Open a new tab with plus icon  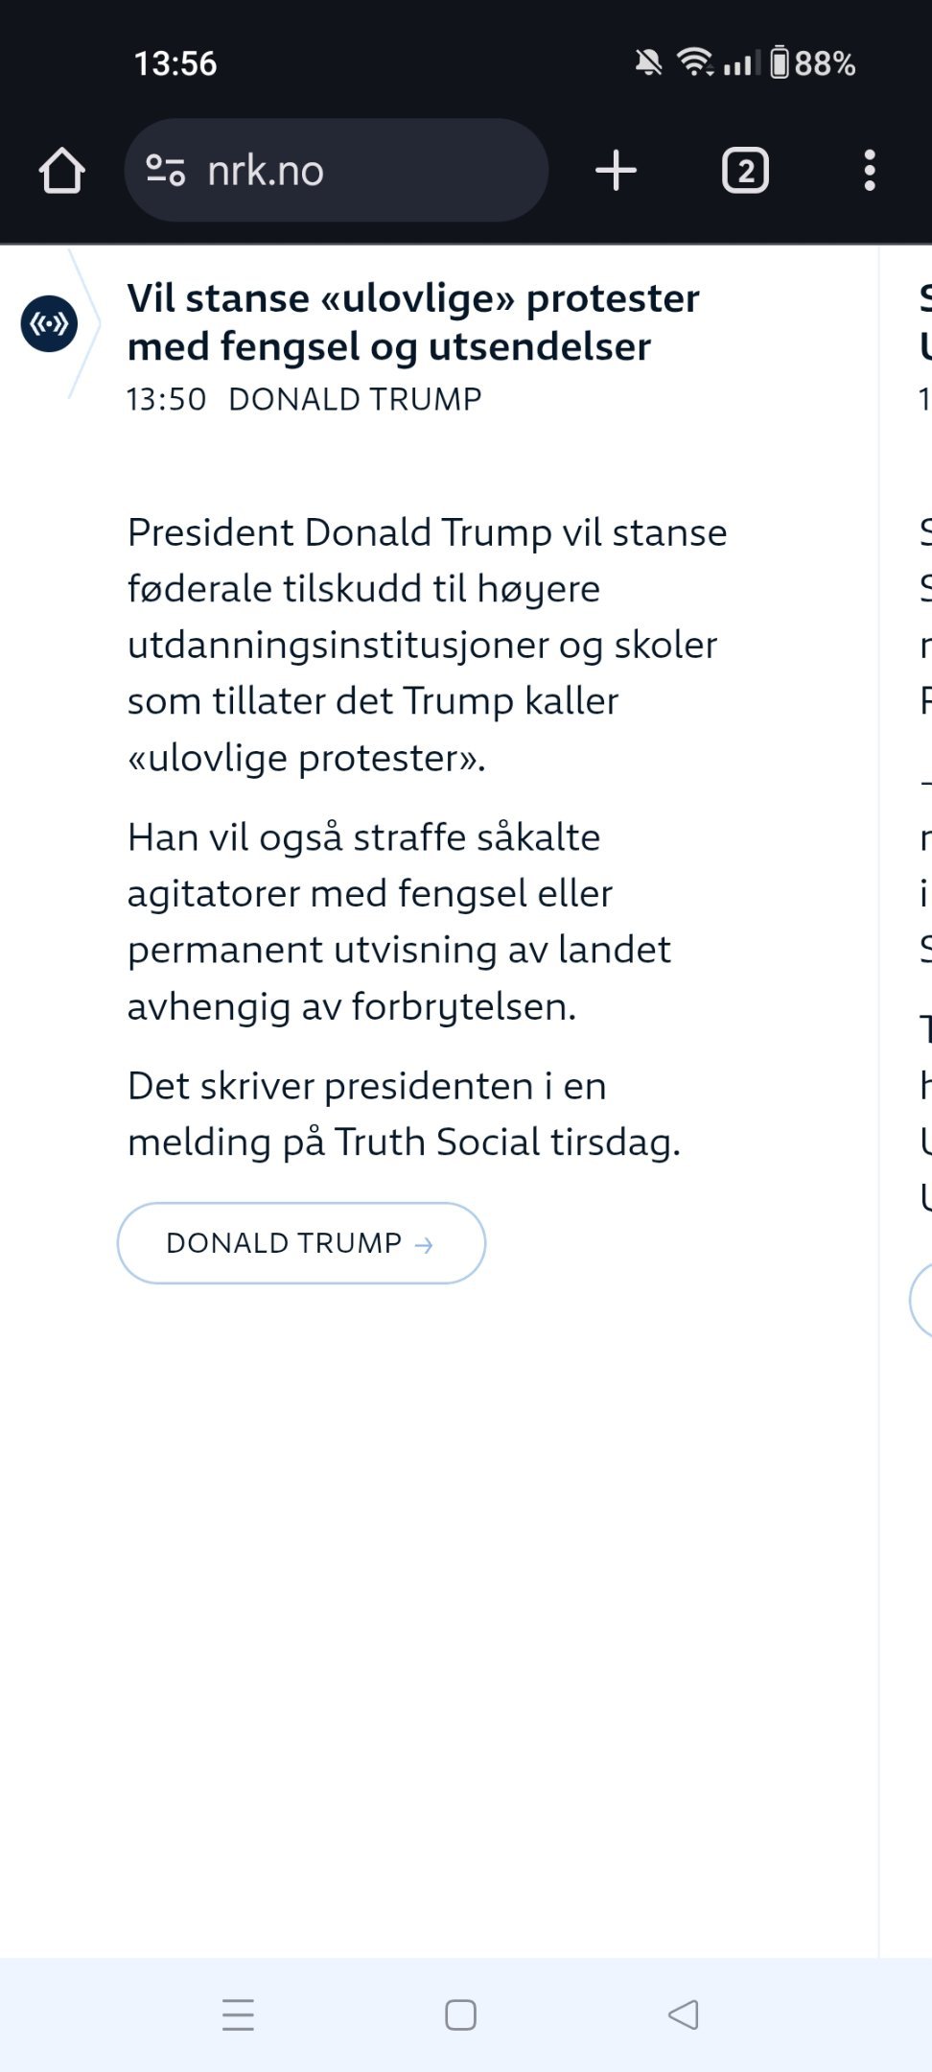point(616,171)
